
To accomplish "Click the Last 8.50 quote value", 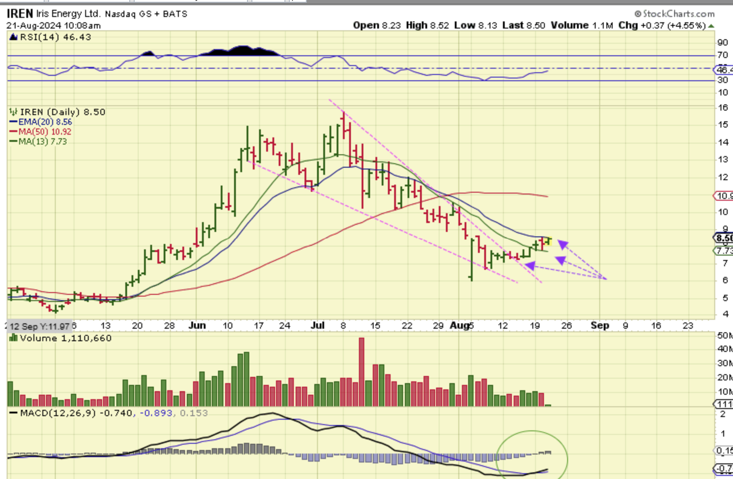I will (524, 25).
